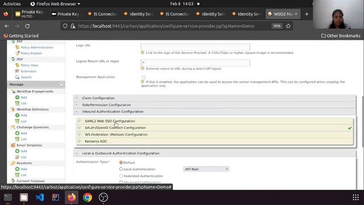Open Policy Publish link

[x=31, y=53]
